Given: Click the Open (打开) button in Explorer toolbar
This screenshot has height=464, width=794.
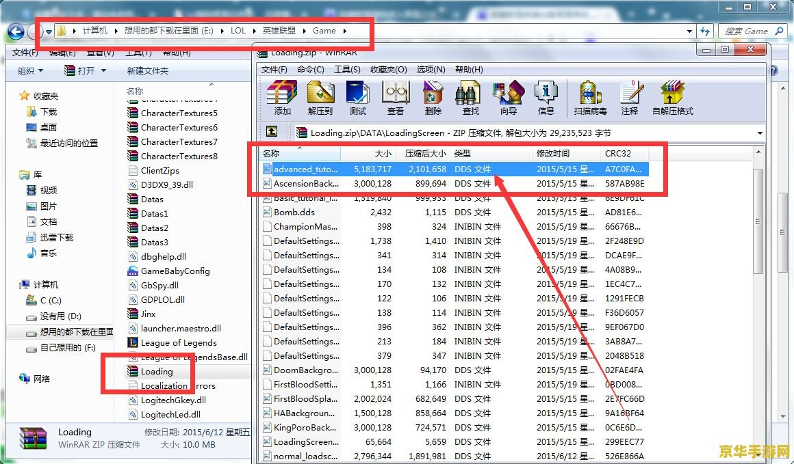Looking at the screenshot, I should [80, 71].
